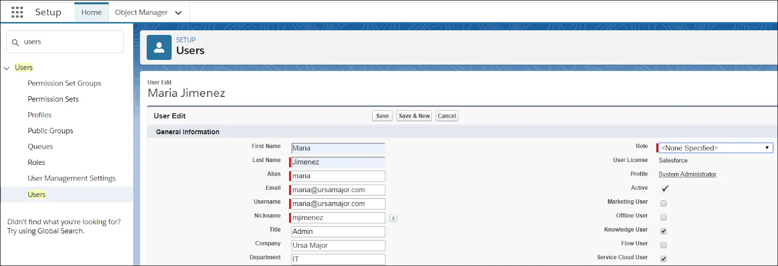
Task: Click the General Information section header
Action: click(x=188, y=132)
